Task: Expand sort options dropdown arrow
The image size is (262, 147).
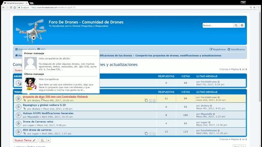Action: click(48, 140)
